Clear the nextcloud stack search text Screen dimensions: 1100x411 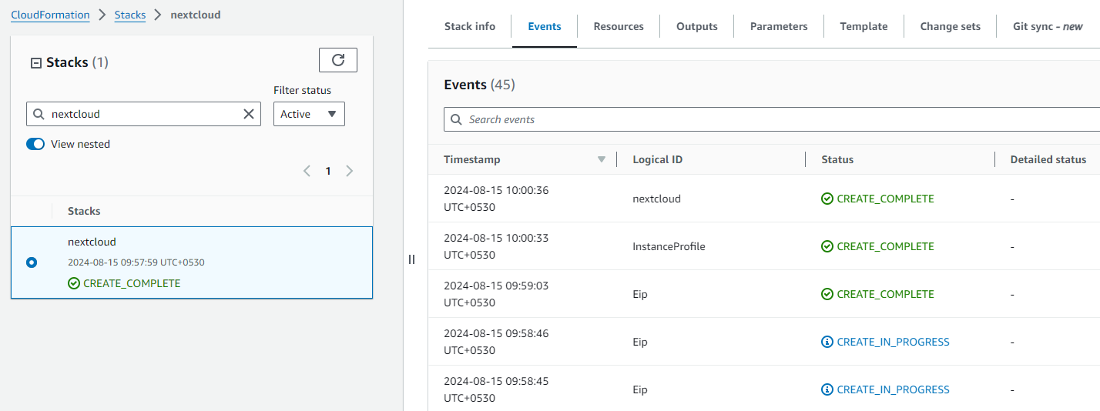point(249,114)
